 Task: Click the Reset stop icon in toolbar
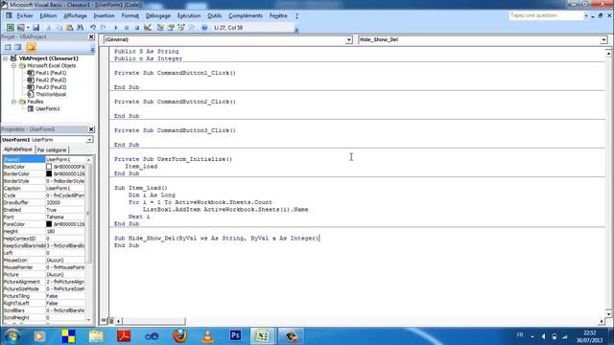(136, 28)
